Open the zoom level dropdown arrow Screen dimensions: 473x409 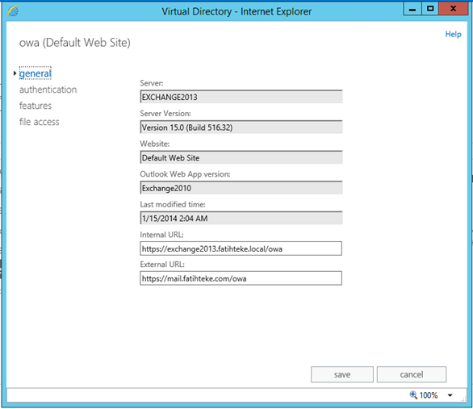coord(450,395)
